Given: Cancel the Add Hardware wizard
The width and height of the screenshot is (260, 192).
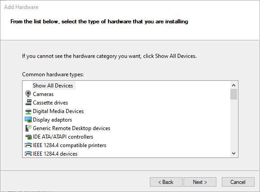Looking at the screenshot, I should (238, 182).
